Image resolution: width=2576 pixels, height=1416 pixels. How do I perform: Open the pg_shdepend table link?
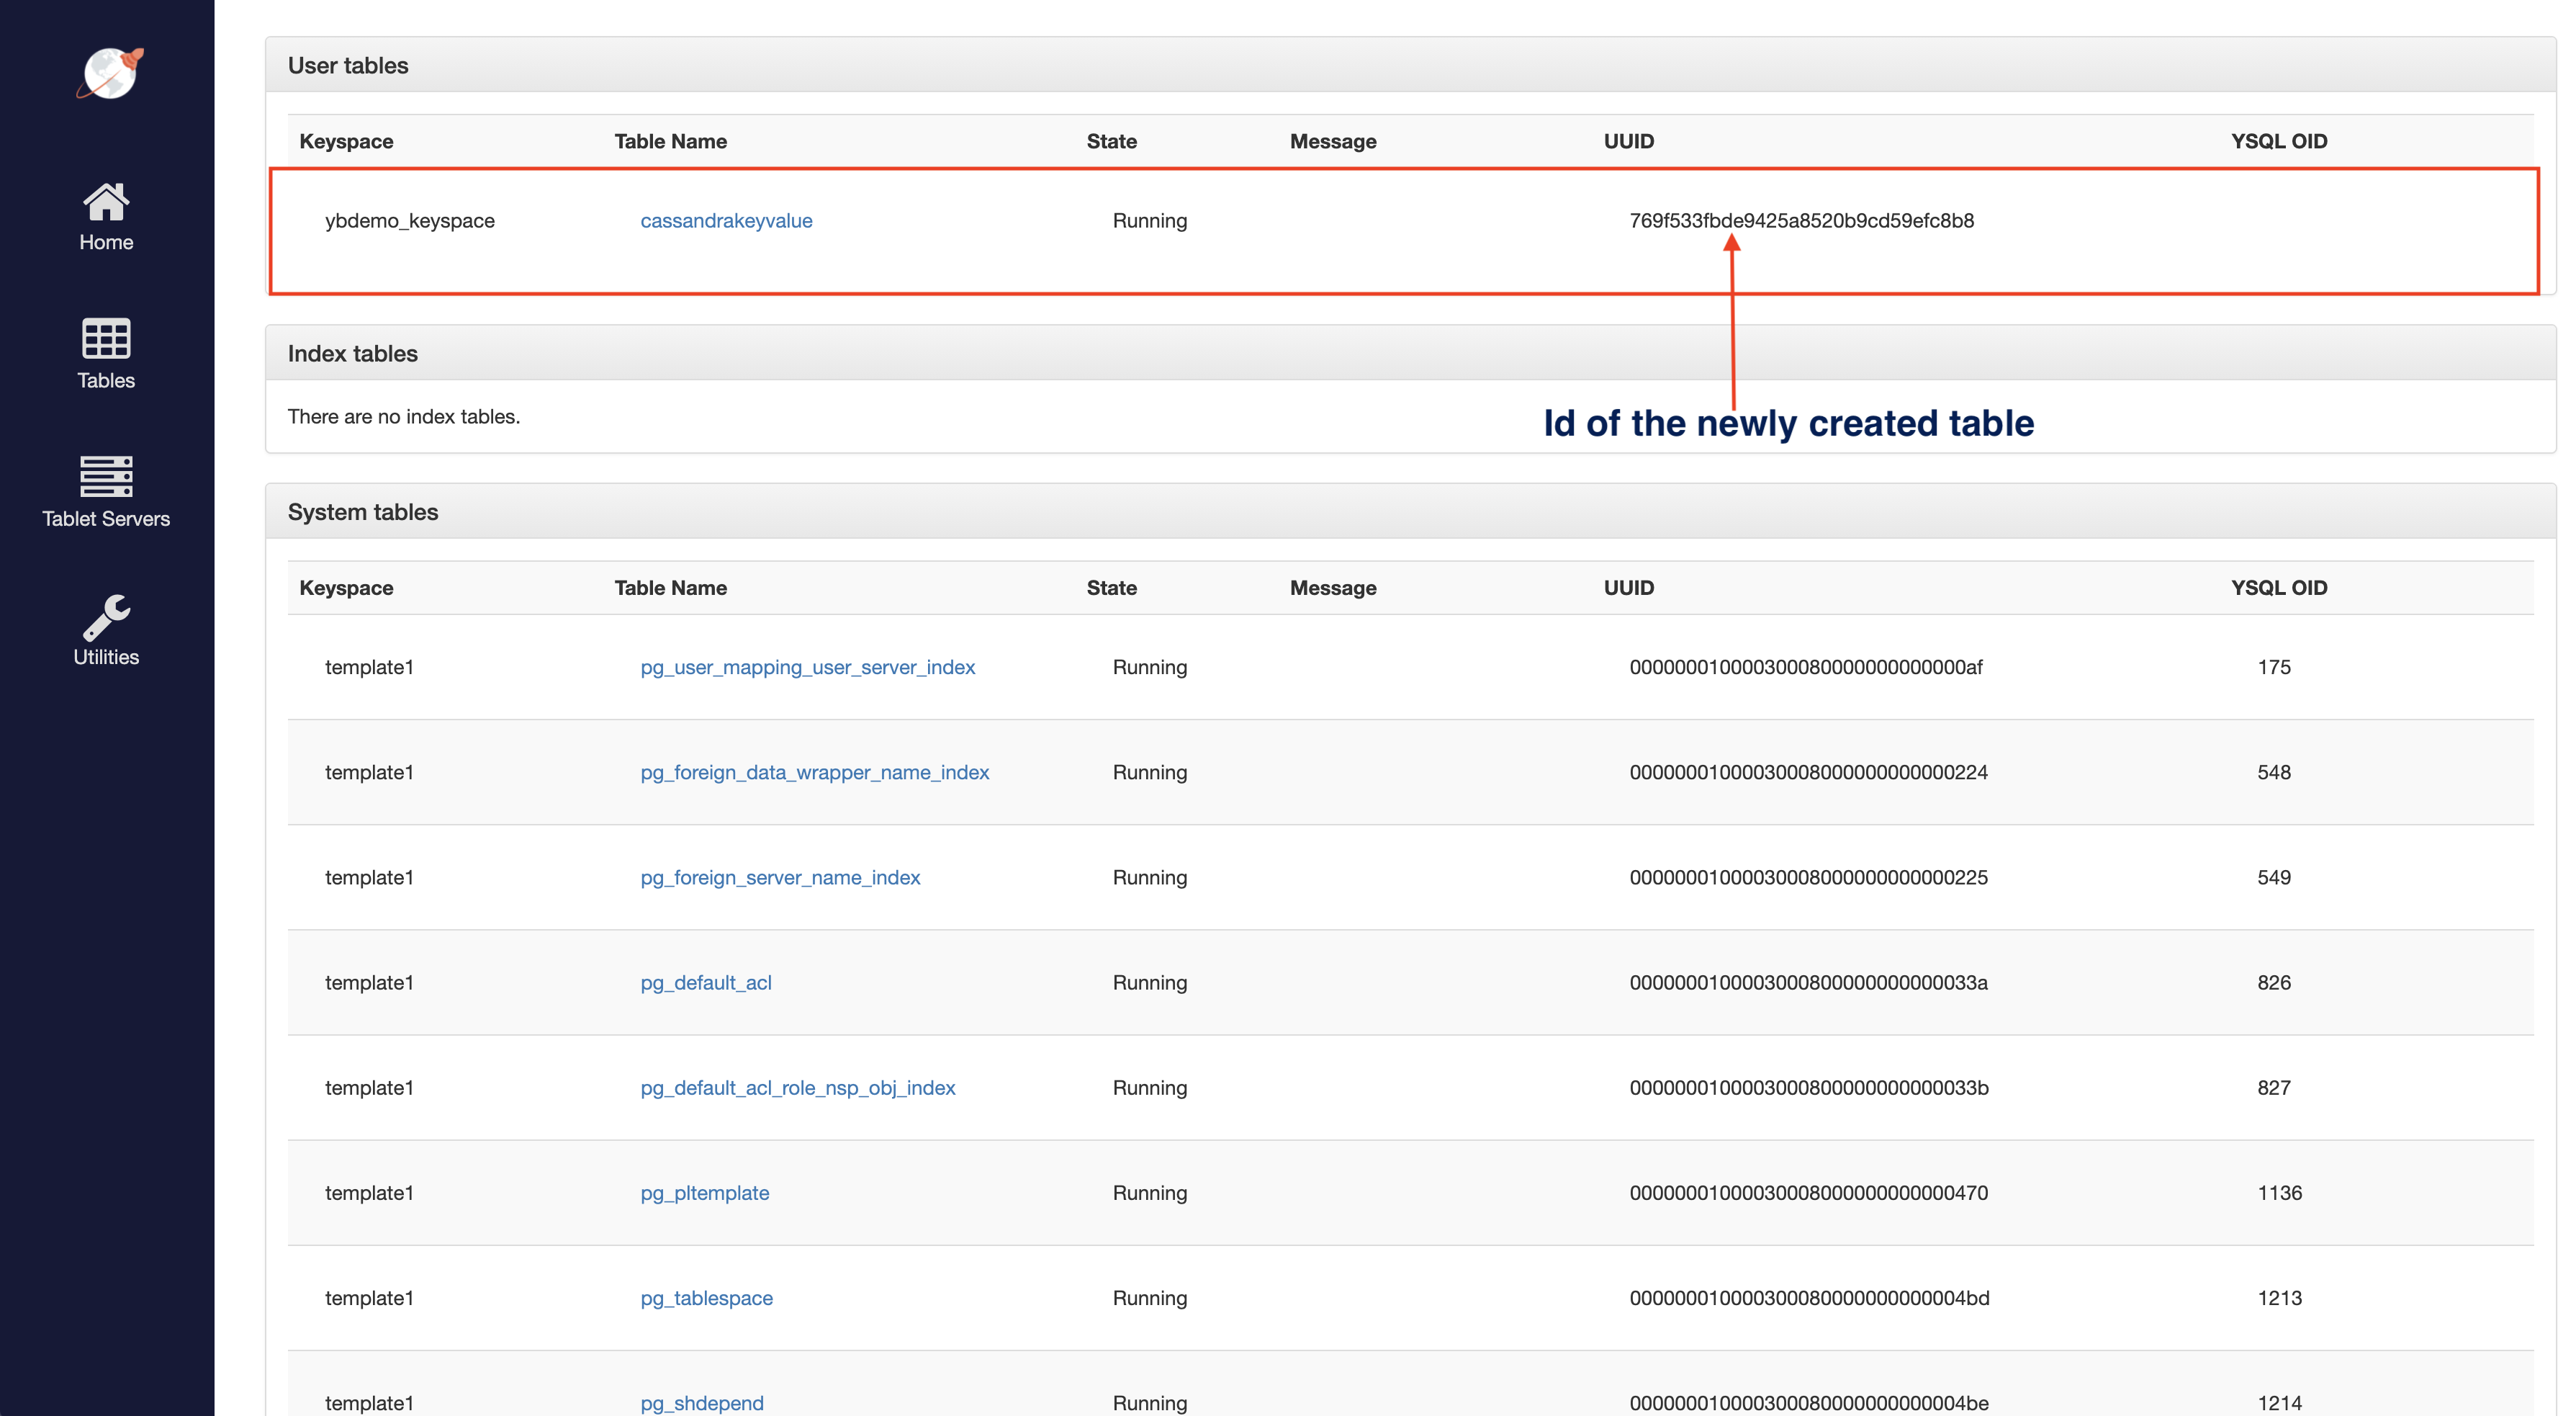(x=701, y=1403)
